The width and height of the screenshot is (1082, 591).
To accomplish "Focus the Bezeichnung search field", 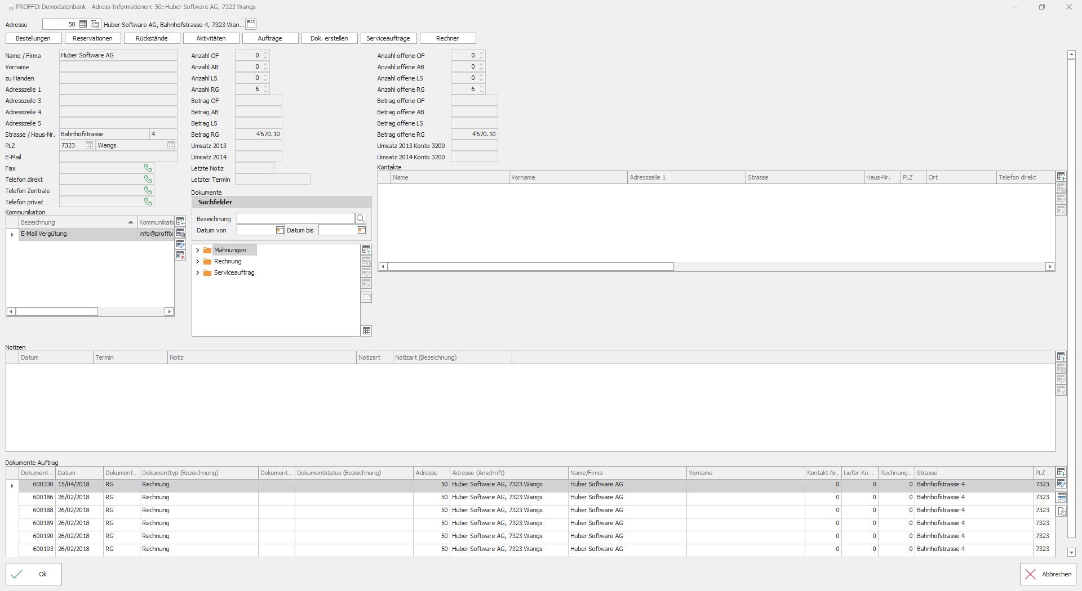I will [296, 218].
